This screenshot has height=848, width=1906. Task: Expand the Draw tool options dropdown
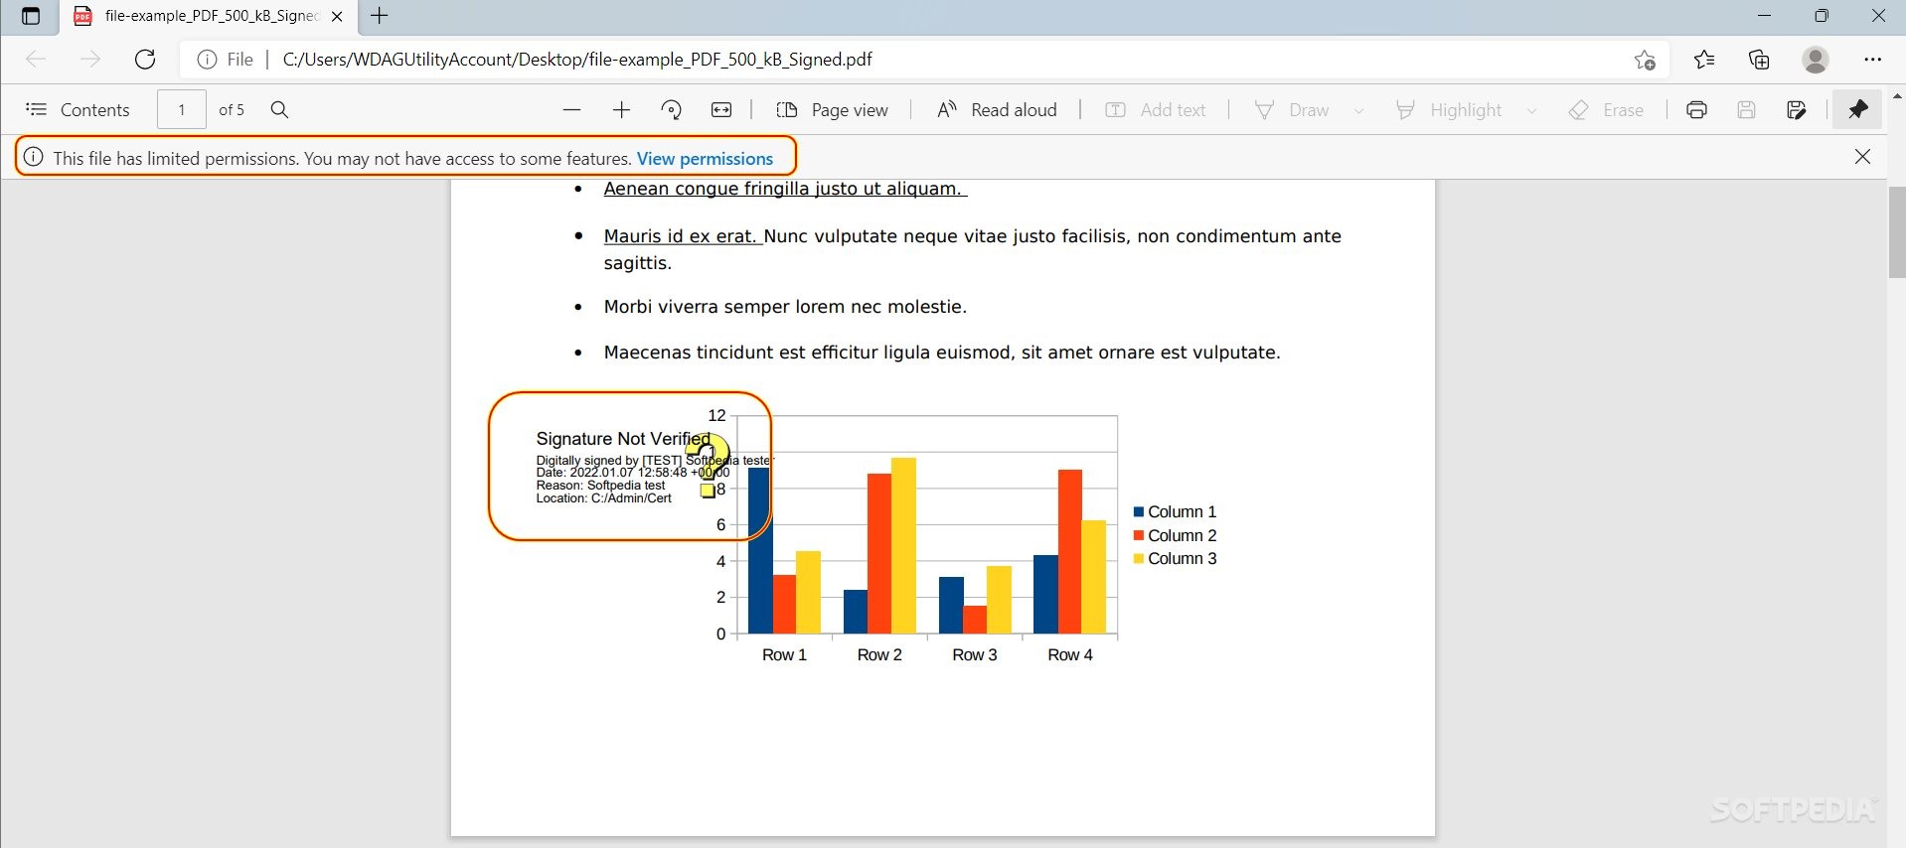[x=1359, y=110]
